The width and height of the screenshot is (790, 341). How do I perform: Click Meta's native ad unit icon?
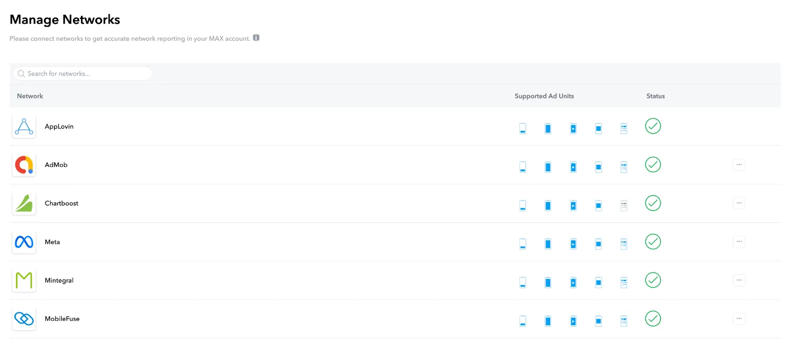(x=624, y=244)
